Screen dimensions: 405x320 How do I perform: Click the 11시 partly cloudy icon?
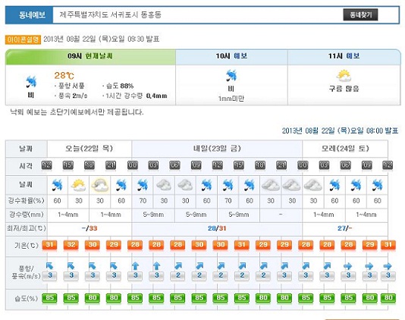tap(344, 76)
